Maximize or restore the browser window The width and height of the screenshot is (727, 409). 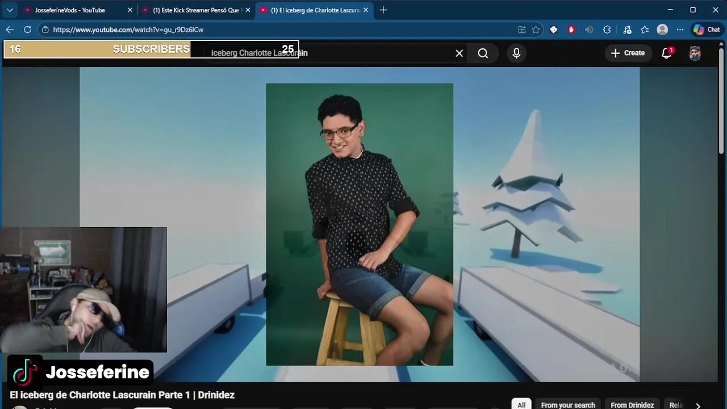click(693, 10)
